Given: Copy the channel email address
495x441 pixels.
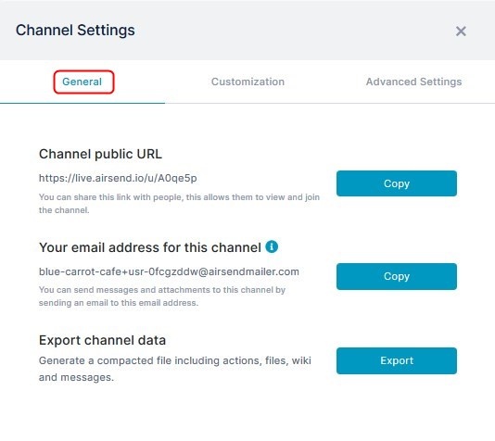Looking at the screenshot, I should point(397,276).
